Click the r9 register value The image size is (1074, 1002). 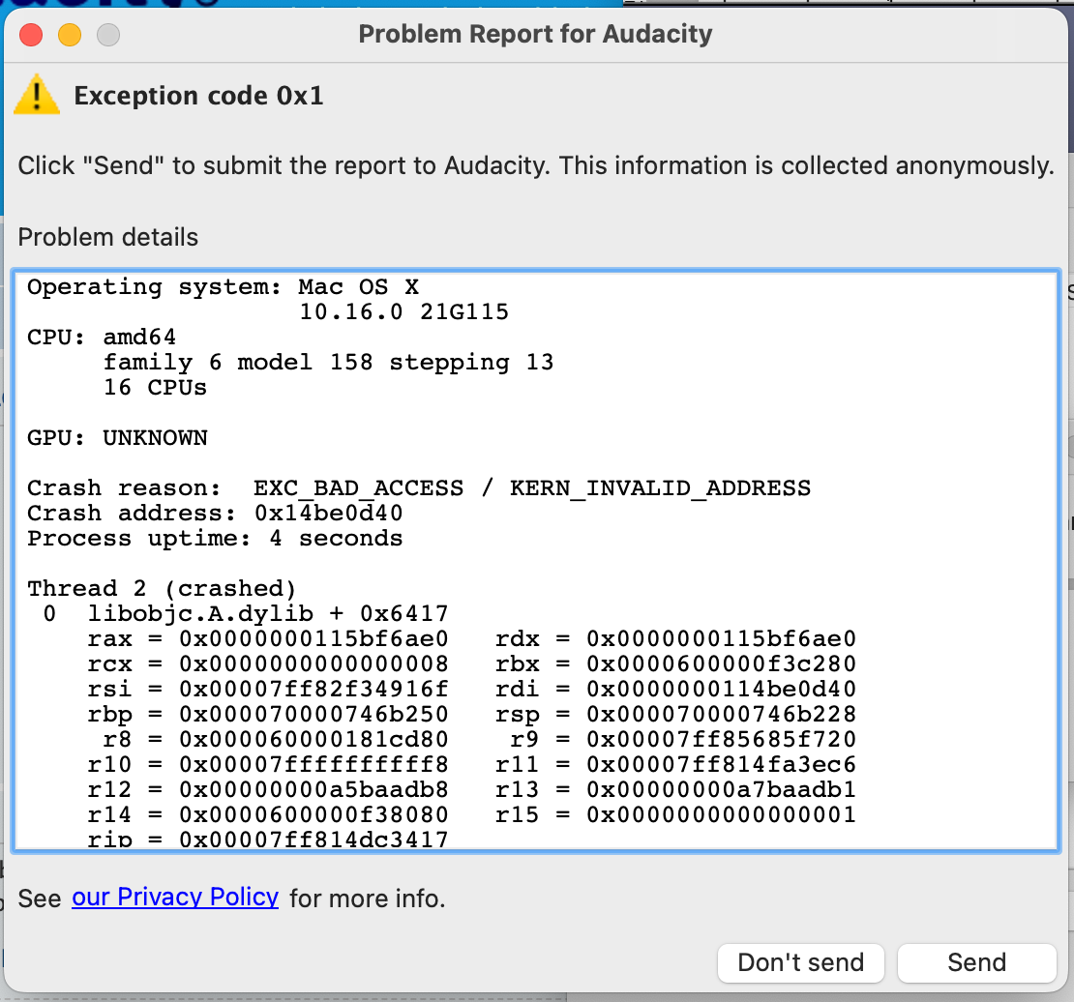pyautogui.click(x=721, y=740)
